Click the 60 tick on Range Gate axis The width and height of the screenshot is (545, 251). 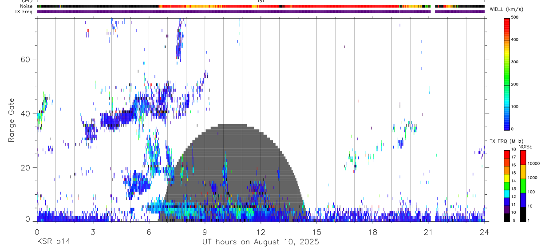(26, 59)
